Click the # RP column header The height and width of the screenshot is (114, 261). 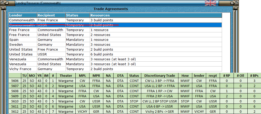tap(227, 75)
